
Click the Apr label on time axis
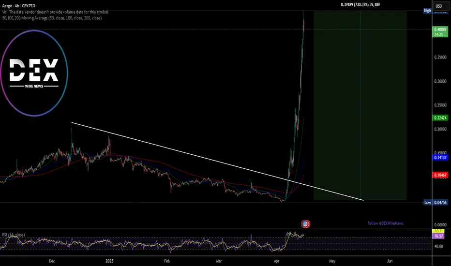click(276, 261)
